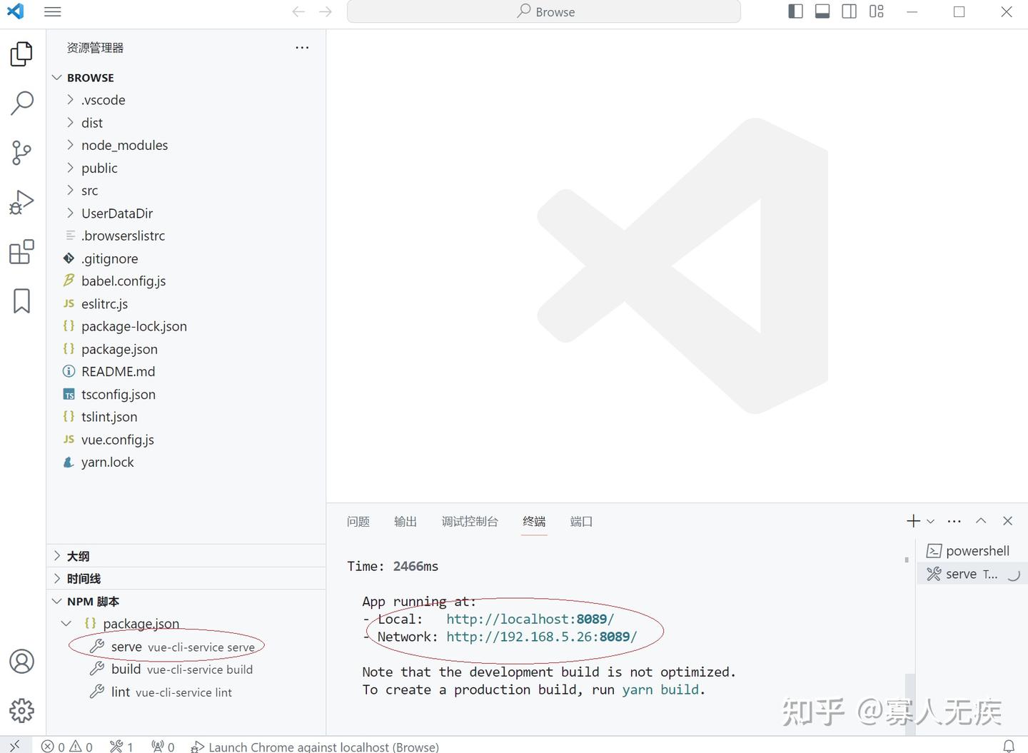Open the Run and Debug view
1028x753 pixels.
point(21,202)
